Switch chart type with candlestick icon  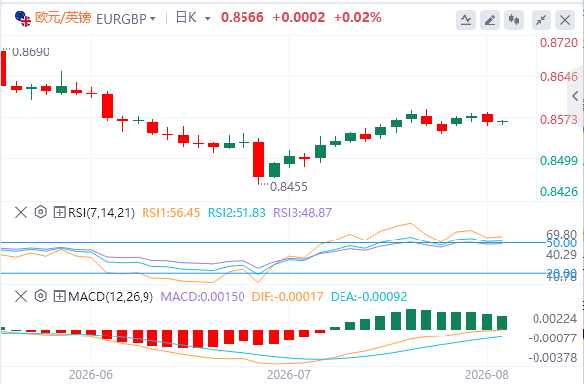tap(514, 20)
